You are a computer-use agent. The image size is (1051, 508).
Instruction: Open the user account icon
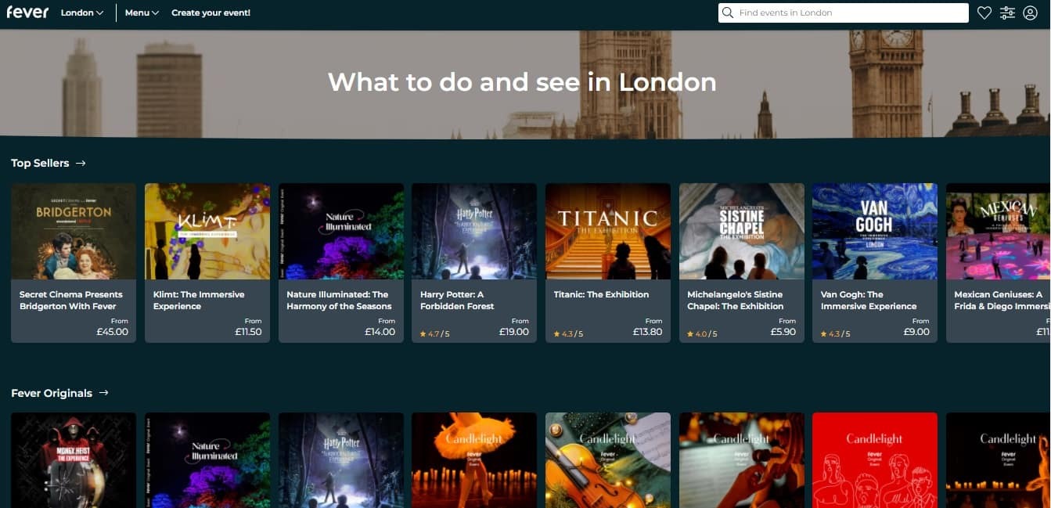(1030, 13)
